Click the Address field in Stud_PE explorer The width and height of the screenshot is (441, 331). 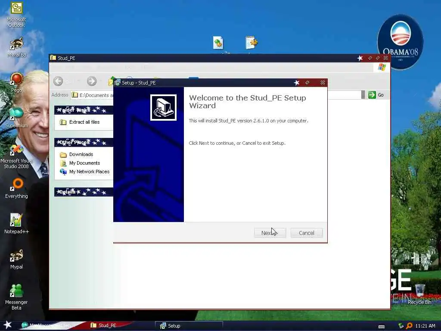pos(92,95)
